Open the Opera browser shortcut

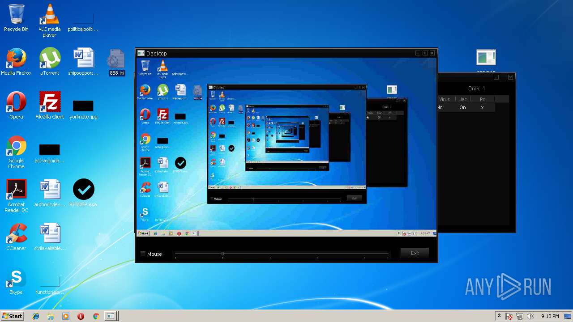pos(16,106)
